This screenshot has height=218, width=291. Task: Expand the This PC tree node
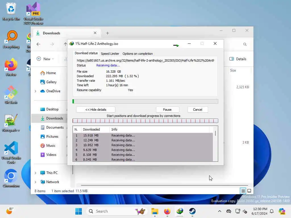(x=35, y=173)
